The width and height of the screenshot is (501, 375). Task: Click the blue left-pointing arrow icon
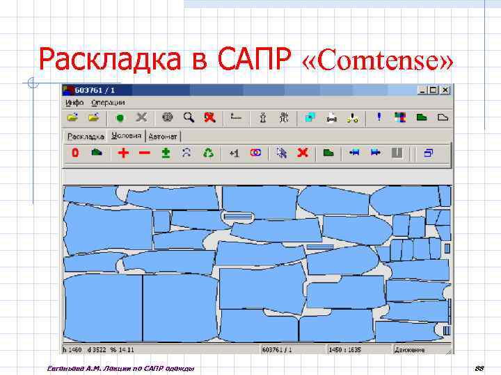(x=354, y=153)
